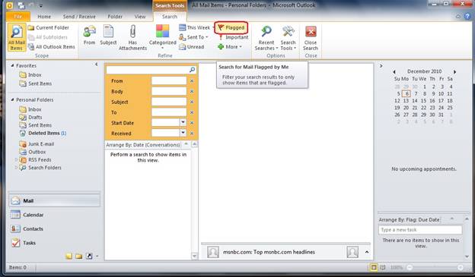
Task: Click Arrange By: Date (Conversations) header
Action: tap(142, 145)
